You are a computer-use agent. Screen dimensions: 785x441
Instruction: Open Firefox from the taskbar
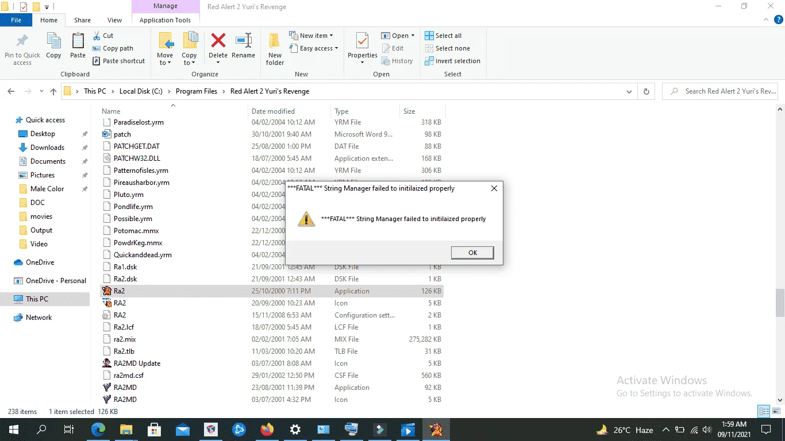click(267, 430)
